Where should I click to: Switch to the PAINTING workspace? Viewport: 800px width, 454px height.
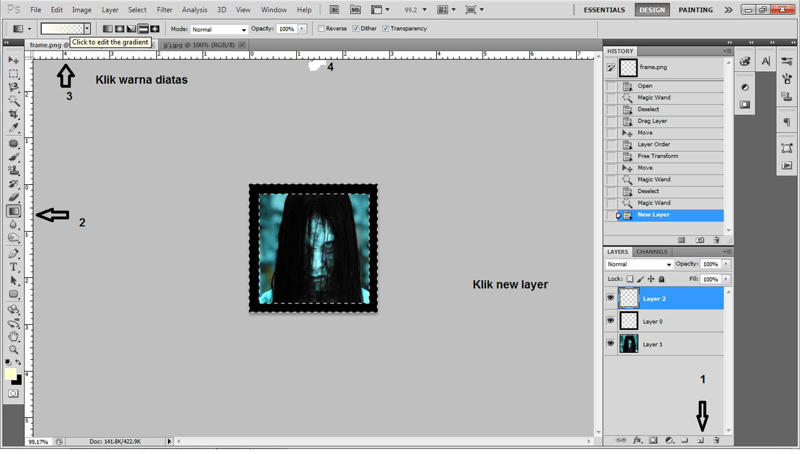tap(695, 9)
